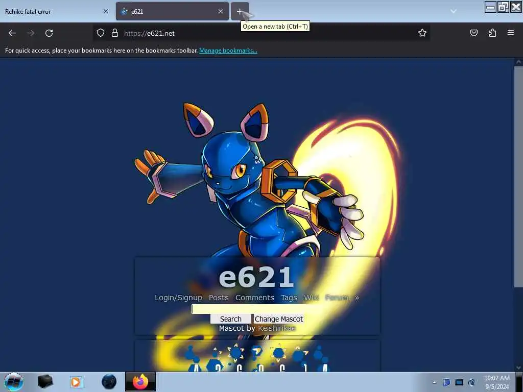The image size is (523, 392).
Task: Click the Firefox taskbar icon
Action: (x=140, y=382)
